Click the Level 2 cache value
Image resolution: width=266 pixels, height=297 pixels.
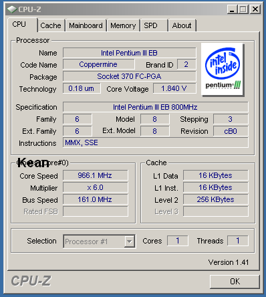215,199
